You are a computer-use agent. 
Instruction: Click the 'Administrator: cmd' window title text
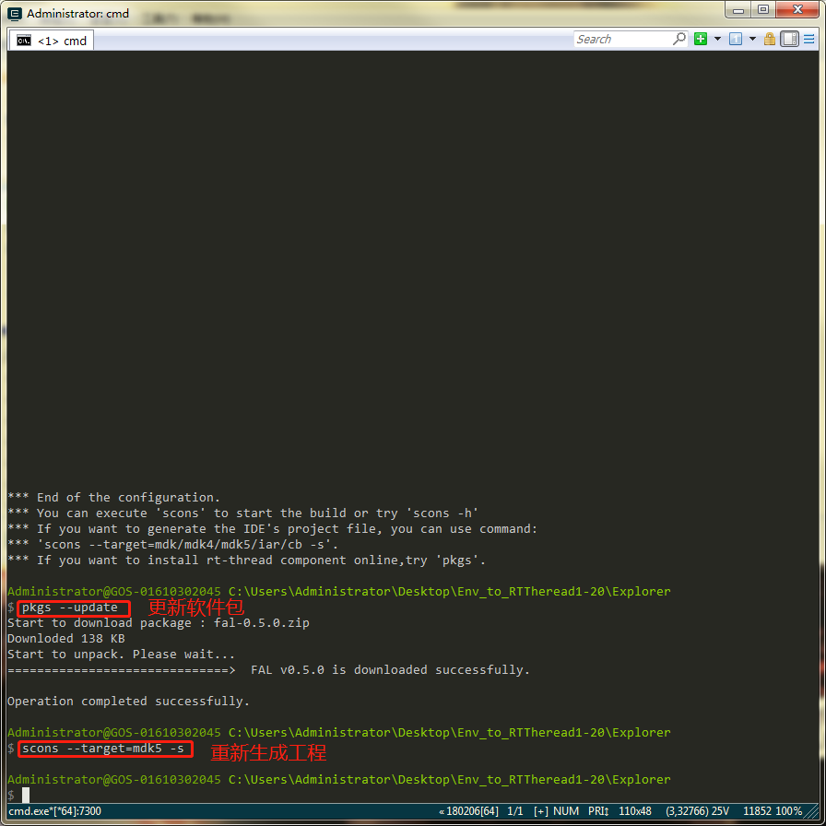pos(78,14)
